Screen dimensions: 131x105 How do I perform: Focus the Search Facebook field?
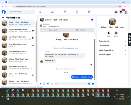(x=21, y=12)
